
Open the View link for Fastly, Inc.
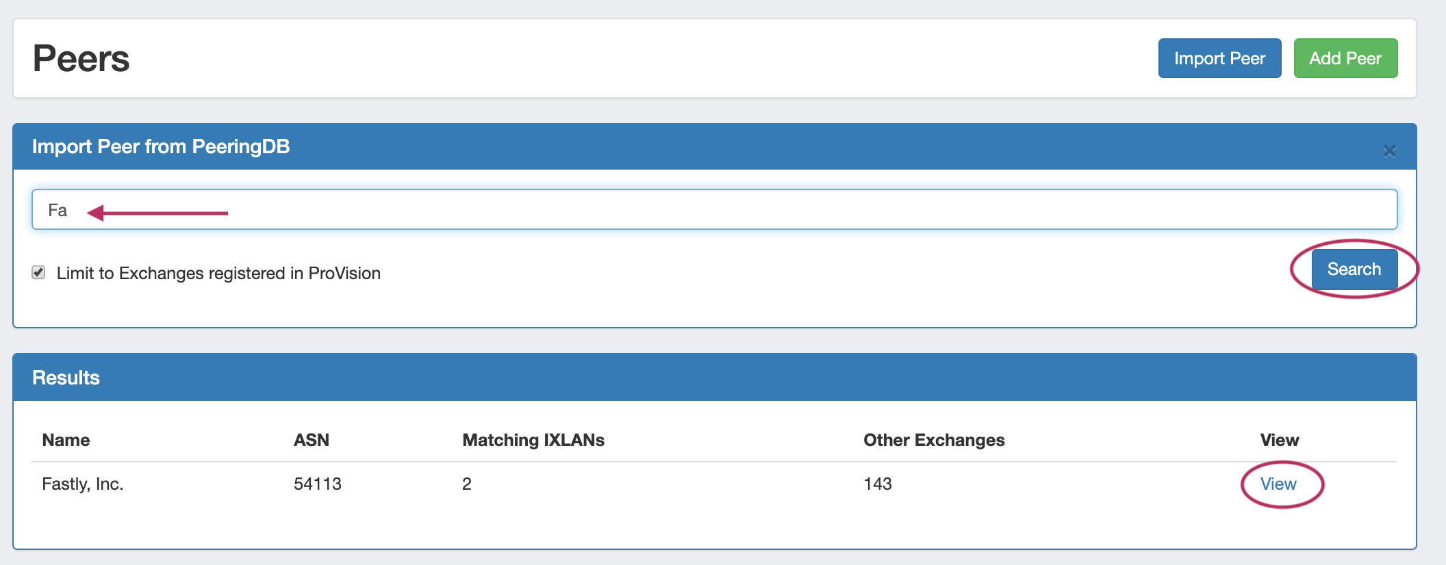(1278, 484)
